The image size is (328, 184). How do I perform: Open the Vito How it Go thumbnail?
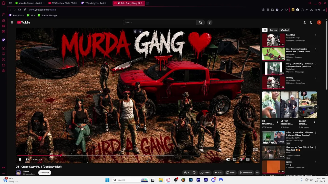pos(273,68)
